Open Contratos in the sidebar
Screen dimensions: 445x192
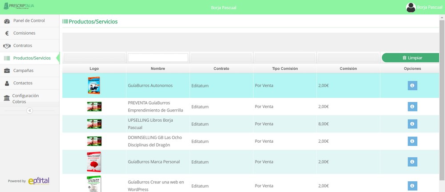(23, 46)
